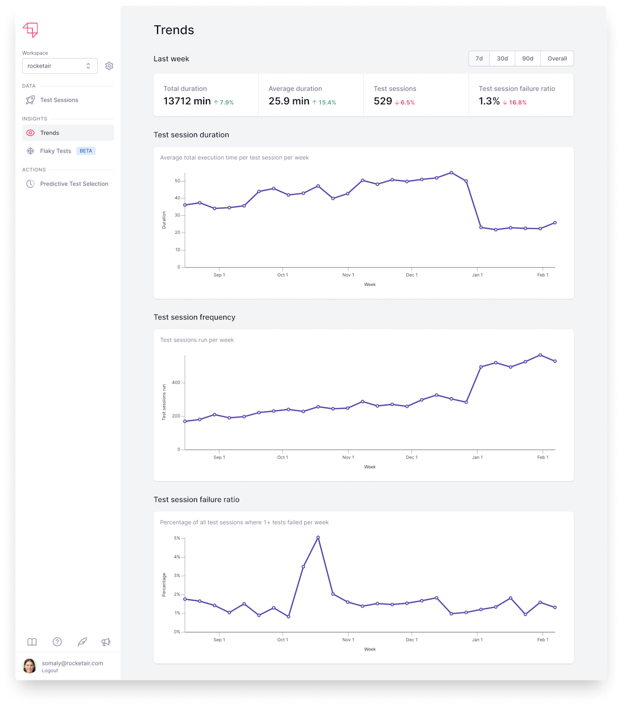Click the feather icon in bottom bar

click(x=82, y=642)
